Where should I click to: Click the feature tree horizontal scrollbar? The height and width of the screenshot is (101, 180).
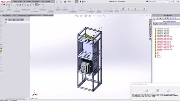(x=17, y=98)
